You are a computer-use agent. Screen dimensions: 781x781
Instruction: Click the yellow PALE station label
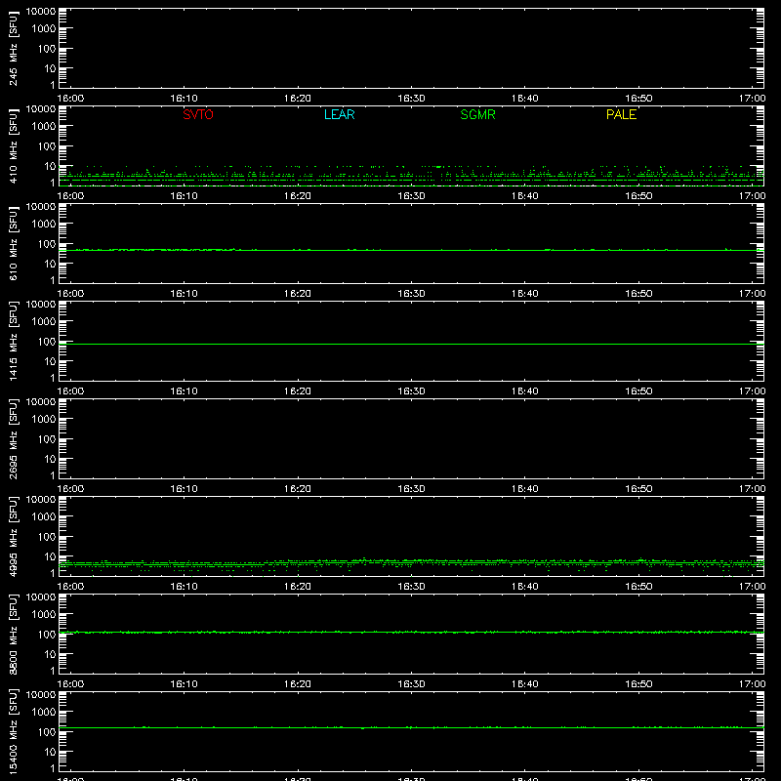[x=621, y=114]
